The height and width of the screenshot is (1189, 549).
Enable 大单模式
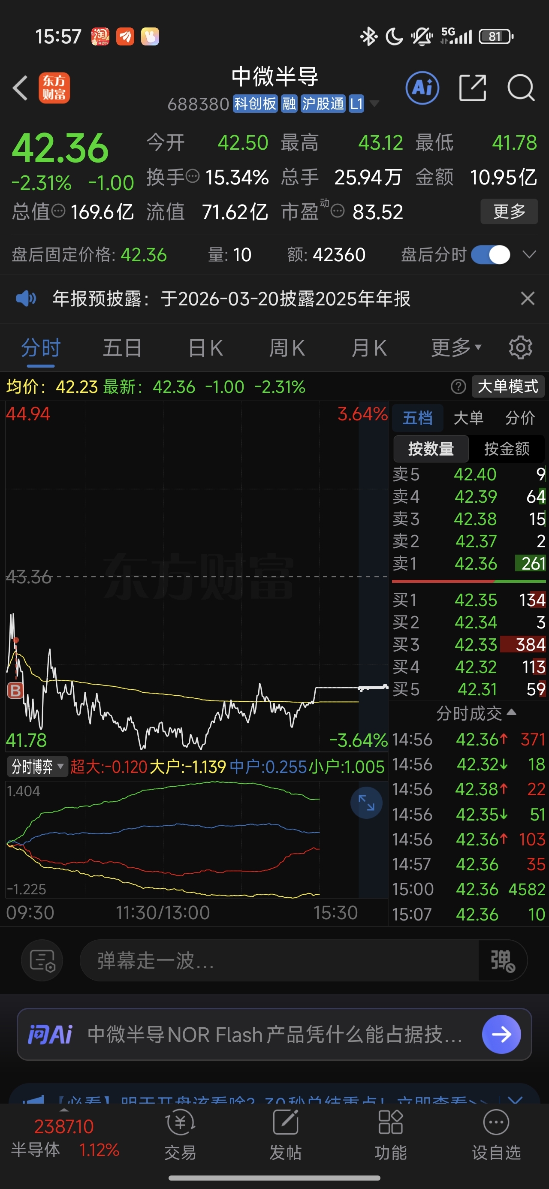(x=508, y=386)
